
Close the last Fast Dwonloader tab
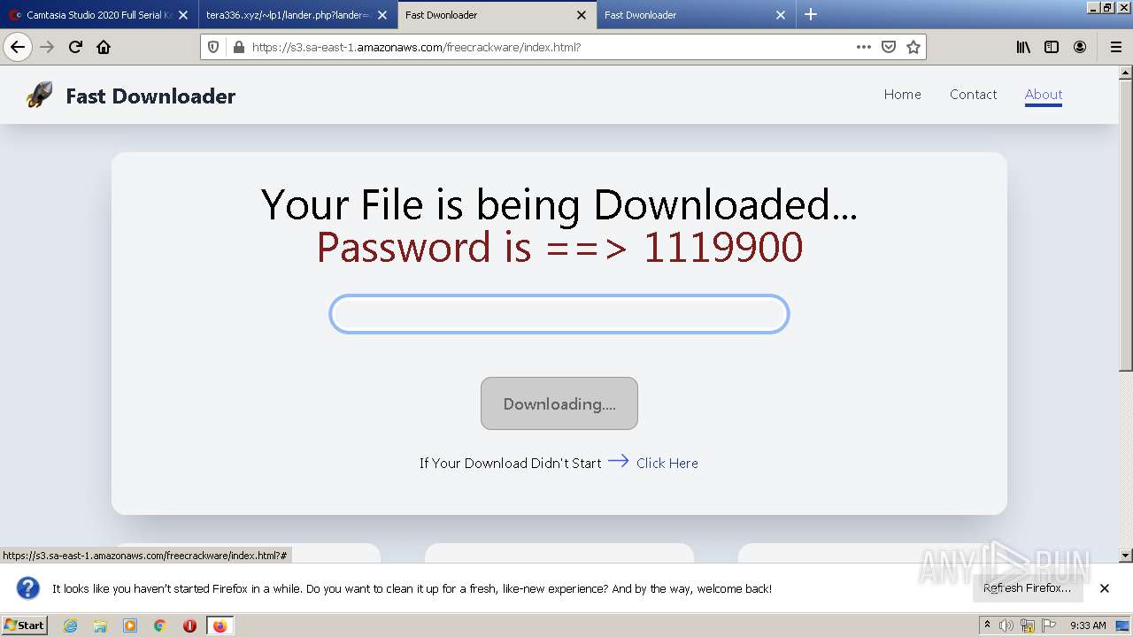click(x=781, y=15)
